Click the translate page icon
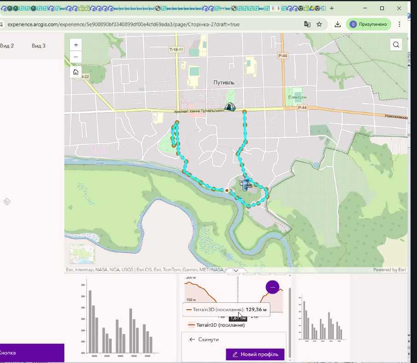 click(x=307, y=24)
